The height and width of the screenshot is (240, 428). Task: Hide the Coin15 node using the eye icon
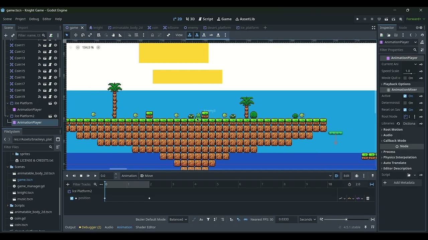[56, 71]
